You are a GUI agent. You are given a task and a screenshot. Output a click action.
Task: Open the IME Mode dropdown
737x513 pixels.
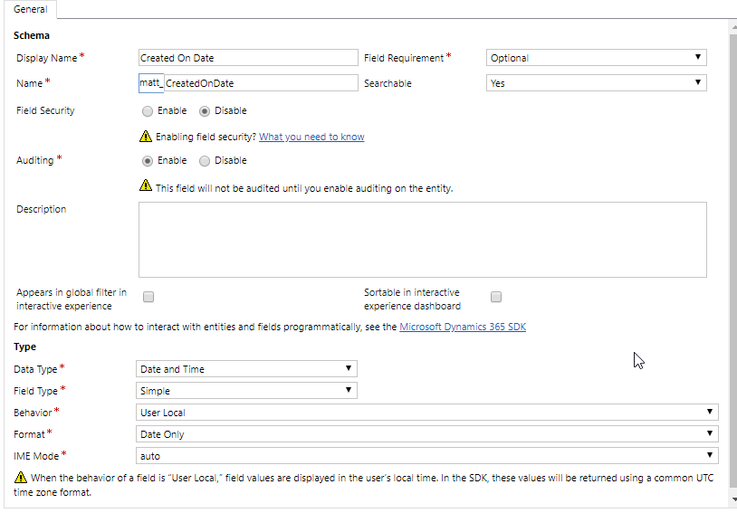coord(426,455)
